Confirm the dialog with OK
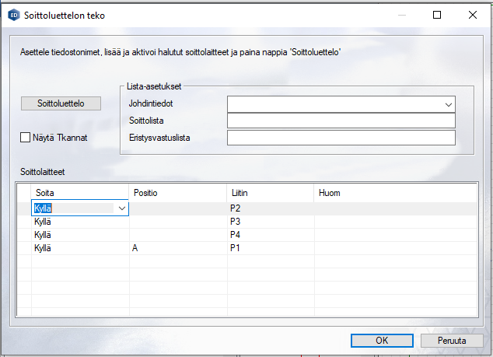 [x=382, y=341]
